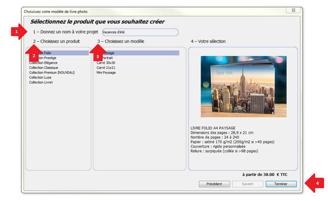328x201 pixels.
Task: Click the greyed-out Suivant button
Action: coord(248,184)
